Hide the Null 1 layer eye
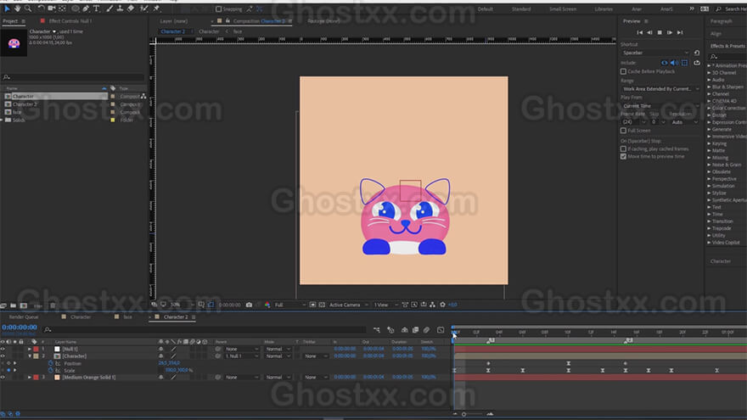This screenshot has height=420, width=747. (x=3, y=349)
